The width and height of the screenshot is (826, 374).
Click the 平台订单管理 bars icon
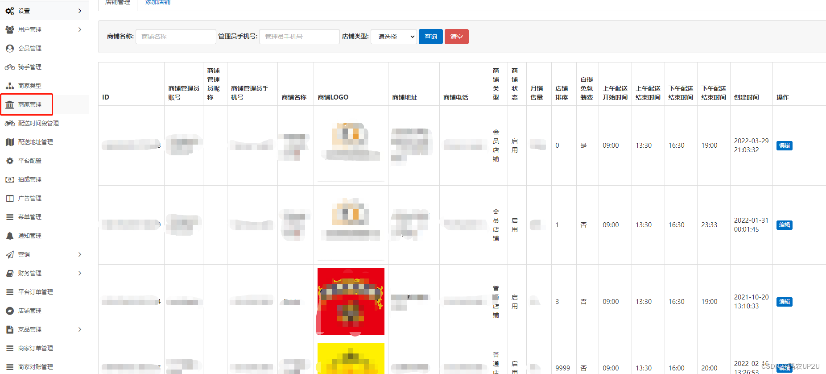click(10, 292)
